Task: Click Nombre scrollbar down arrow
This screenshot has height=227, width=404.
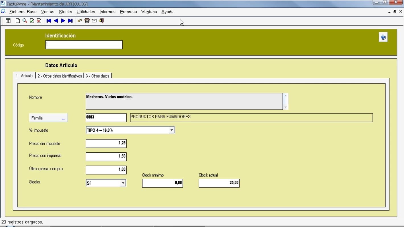Action: (286, 107)
